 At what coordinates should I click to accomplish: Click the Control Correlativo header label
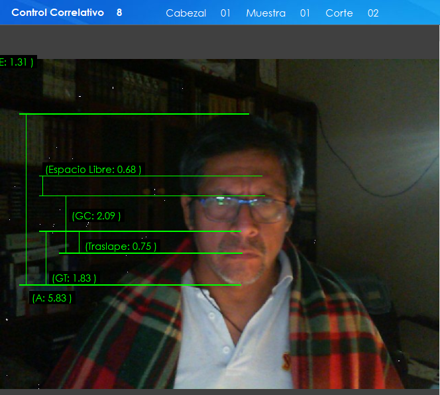pos(58,13)
